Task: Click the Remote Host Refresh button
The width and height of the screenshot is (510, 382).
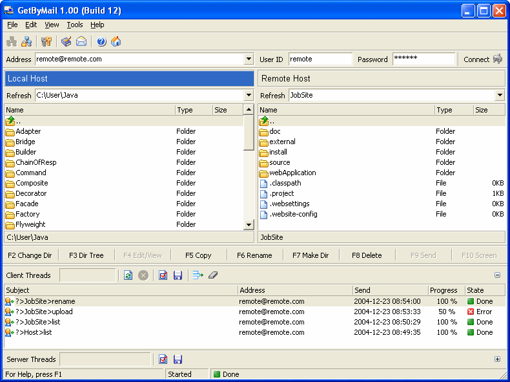Action: click(272, 96)
